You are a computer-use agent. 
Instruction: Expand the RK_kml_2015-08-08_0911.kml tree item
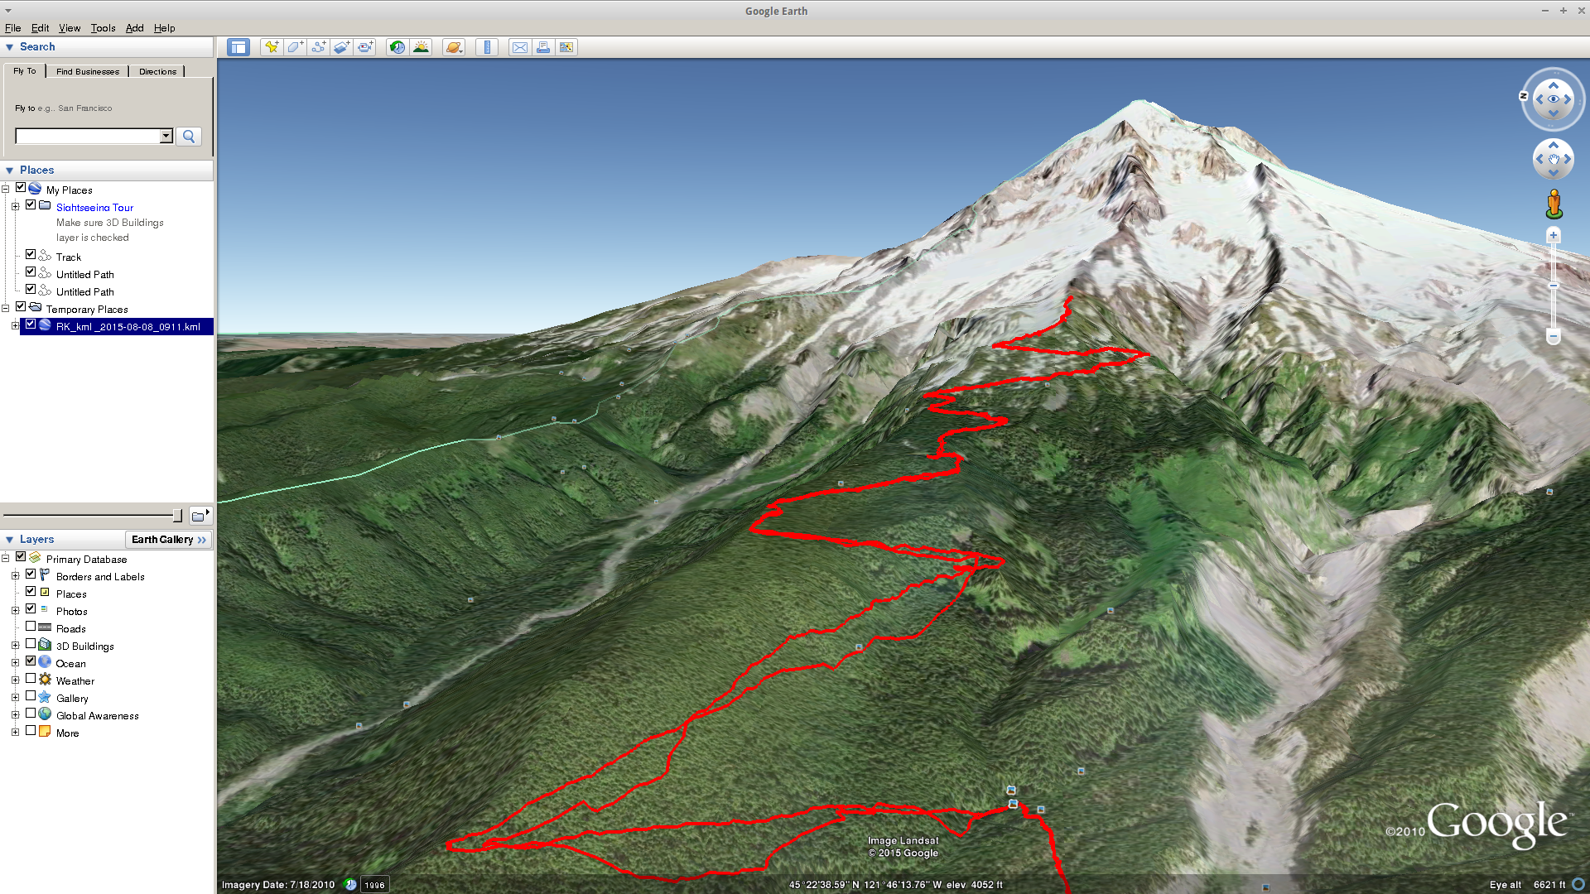[x=15, y=326]
